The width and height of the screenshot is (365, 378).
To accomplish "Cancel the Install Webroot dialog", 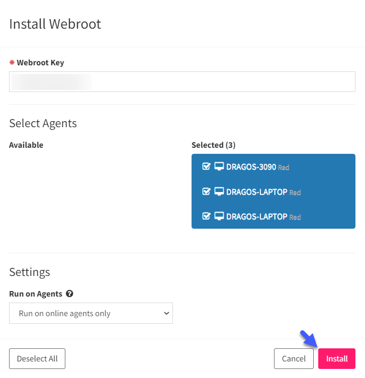I will click(x=294, y=358).
